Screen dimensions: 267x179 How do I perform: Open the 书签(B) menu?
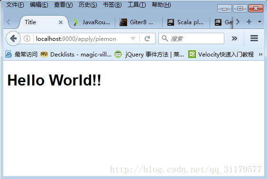point(112,5)
